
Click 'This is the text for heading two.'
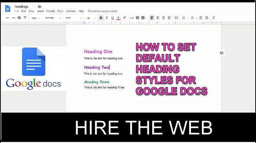coord(103,74)
